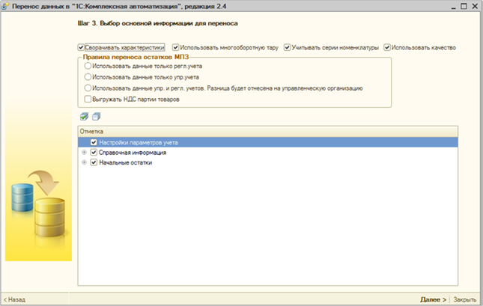Image resolution: width=483 pixels, height=306 pixels.
Task: Click the 1C application icon in title bar
Action: 6,6
